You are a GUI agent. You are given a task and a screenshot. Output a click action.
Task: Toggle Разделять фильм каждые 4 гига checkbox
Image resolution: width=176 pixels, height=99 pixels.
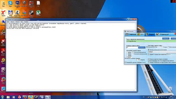tap(125, 62)
